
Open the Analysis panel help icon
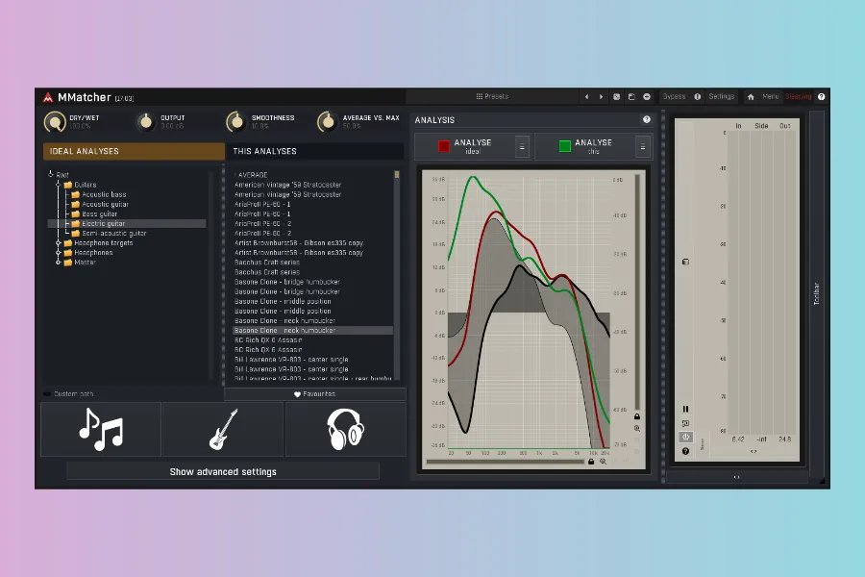click(646, 120)
